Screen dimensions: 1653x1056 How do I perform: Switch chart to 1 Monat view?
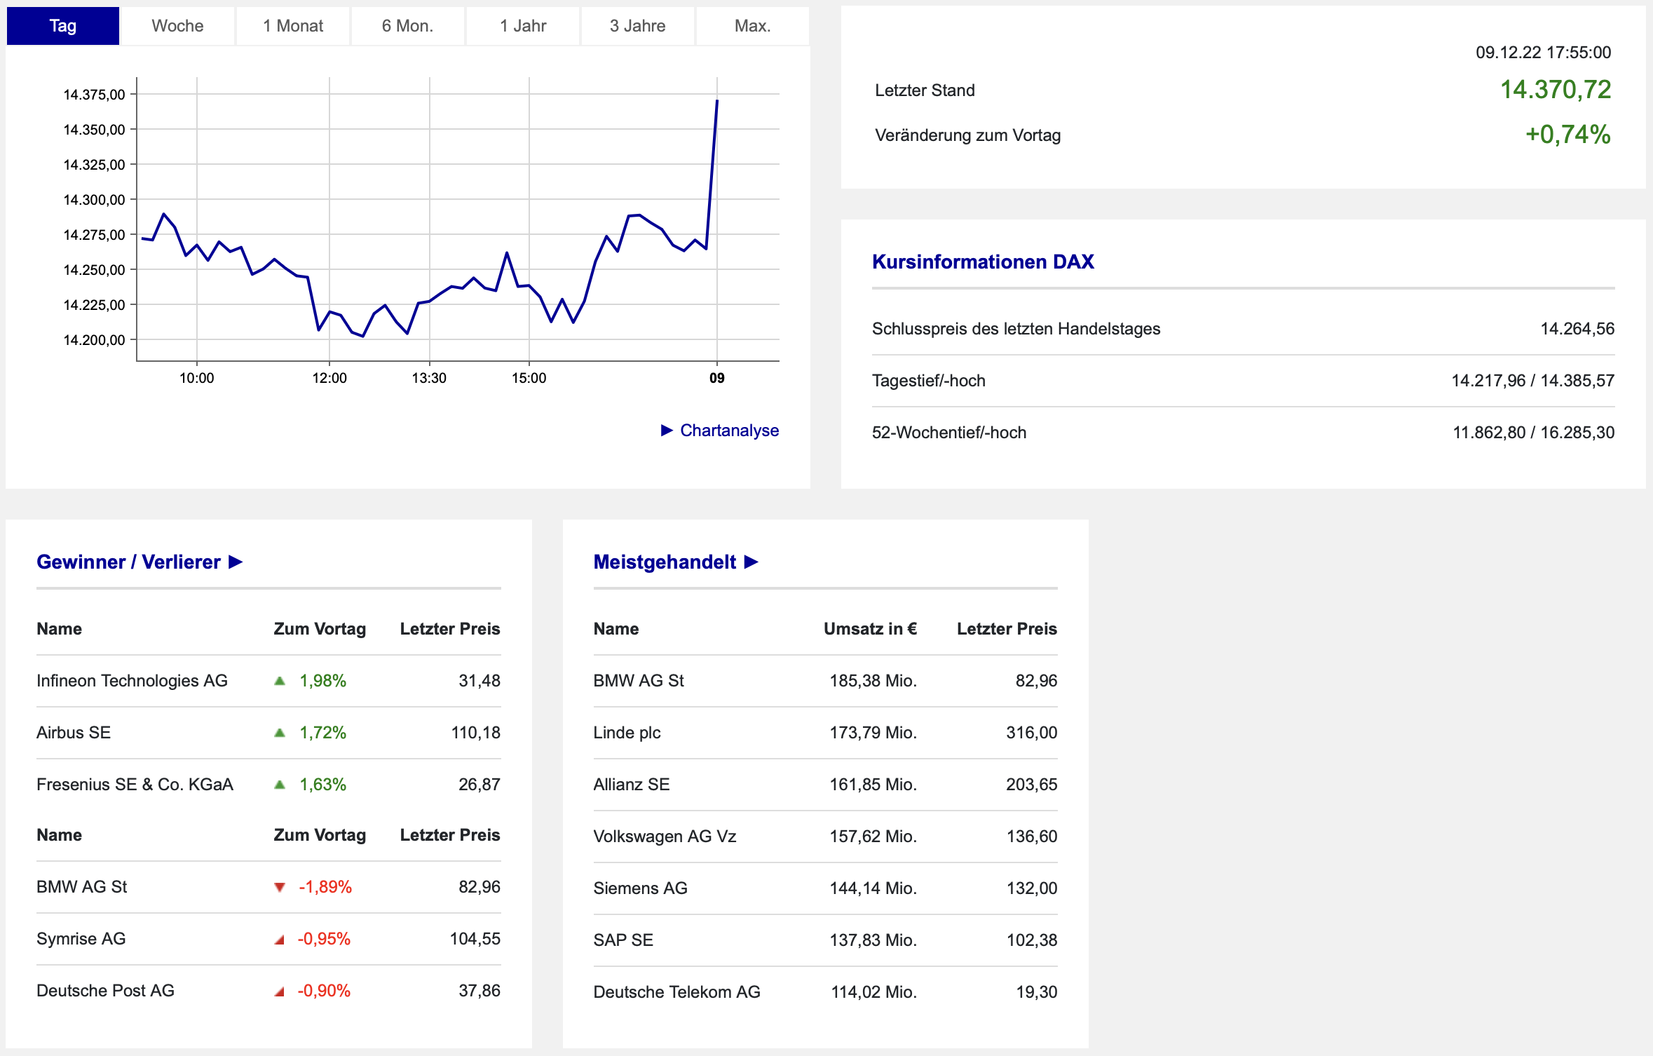[293, 26]
